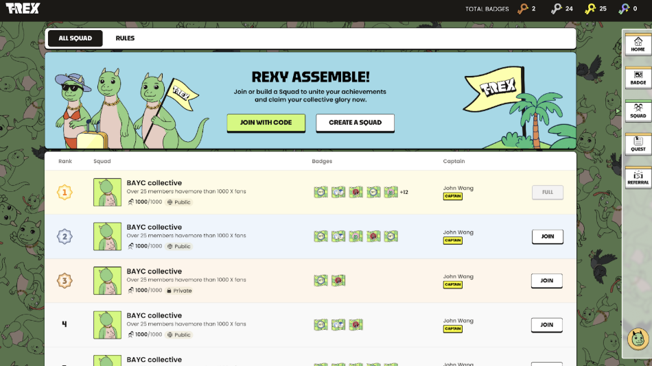Click the bronze key badge counter
The image size is (652, 366).
coord(526,9)
